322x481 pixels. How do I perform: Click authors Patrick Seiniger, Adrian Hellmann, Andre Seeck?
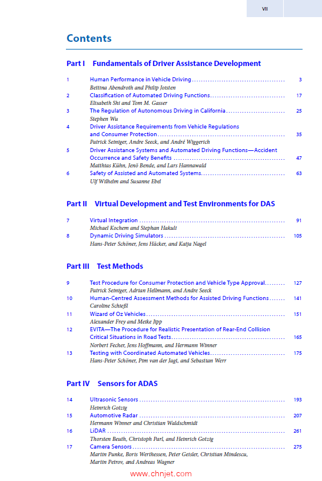(x=151, y=291)
